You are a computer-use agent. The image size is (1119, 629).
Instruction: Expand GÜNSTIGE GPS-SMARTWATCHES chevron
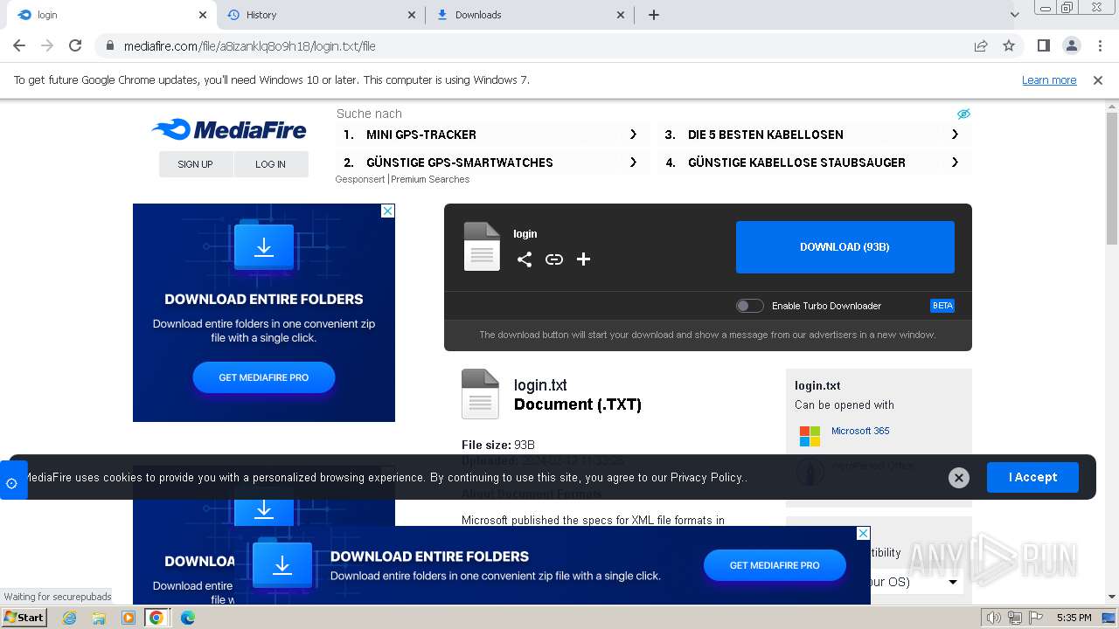pos(634,162)
